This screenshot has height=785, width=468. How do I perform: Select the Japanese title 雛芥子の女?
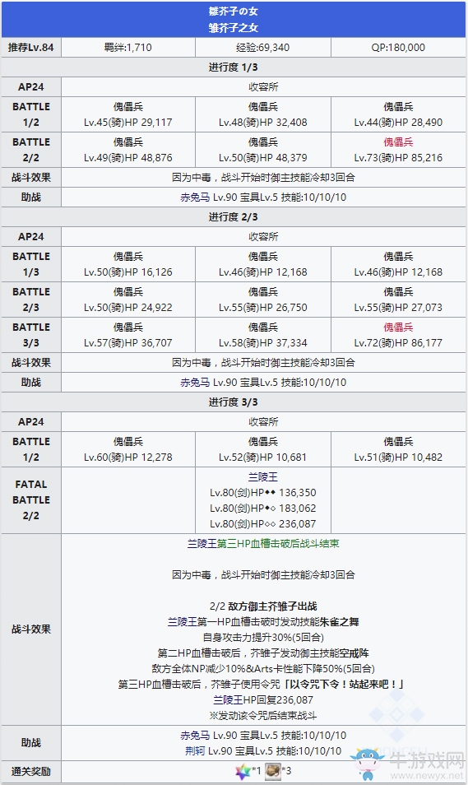[234, 11]
